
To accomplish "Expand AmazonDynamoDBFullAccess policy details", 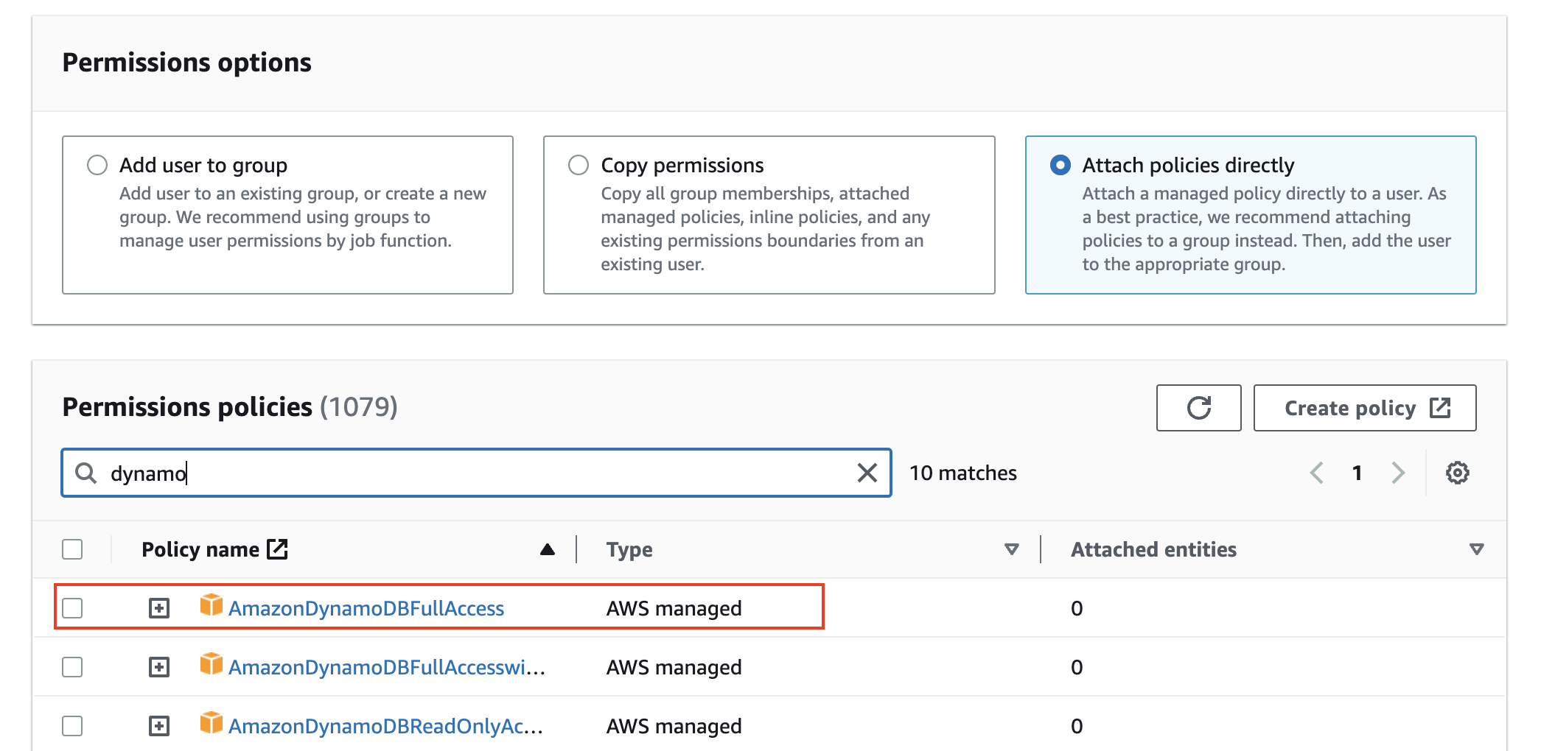I will [159, 608].
